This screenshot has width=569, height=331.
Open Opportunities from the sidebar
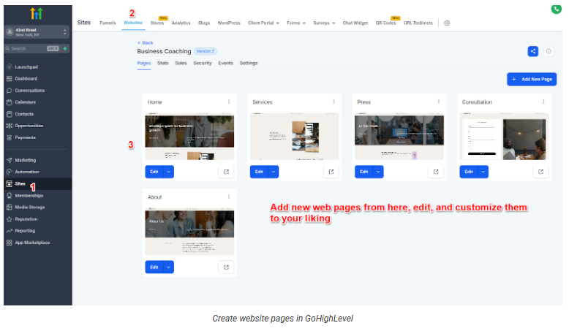coord(29,126)
